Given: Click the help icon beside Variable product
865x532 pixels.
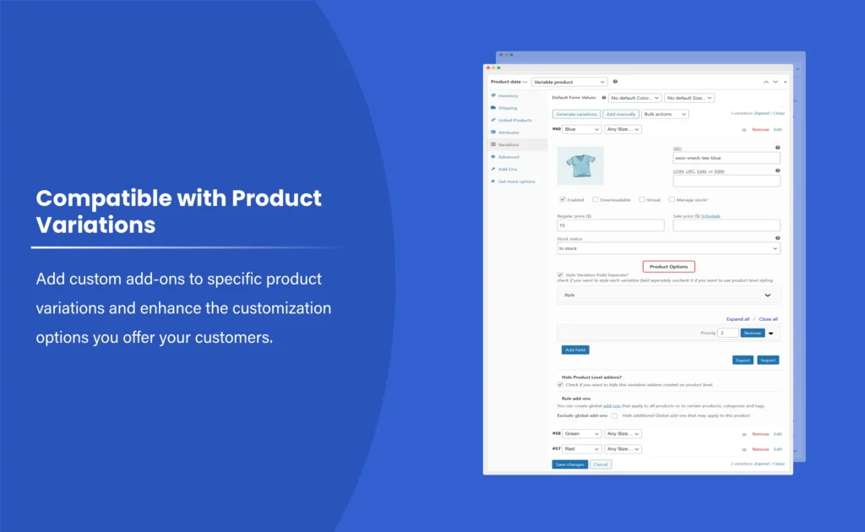Looking at the screenshot, I should (x=615, y=82).
